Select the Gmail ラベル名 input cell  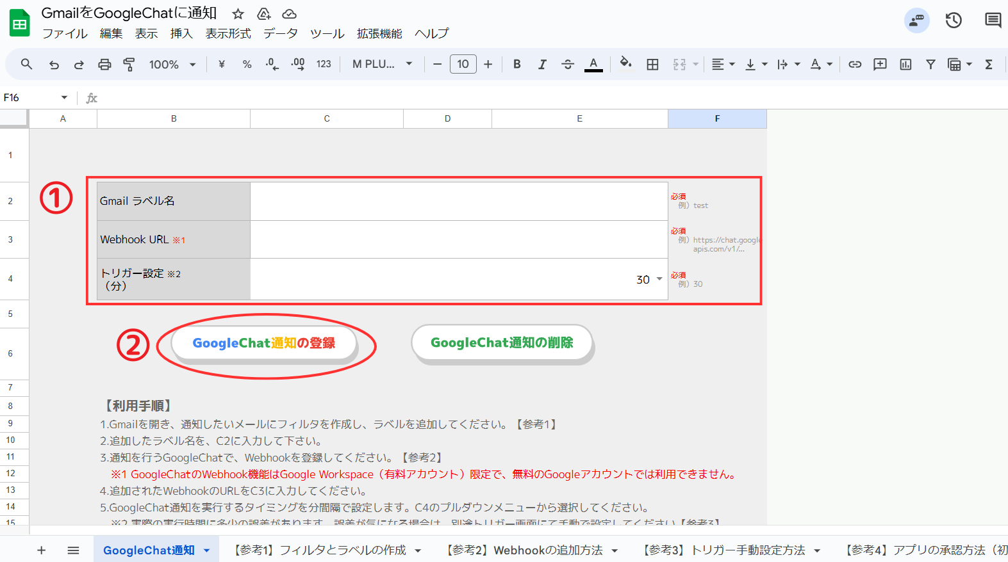coord(459,201)
